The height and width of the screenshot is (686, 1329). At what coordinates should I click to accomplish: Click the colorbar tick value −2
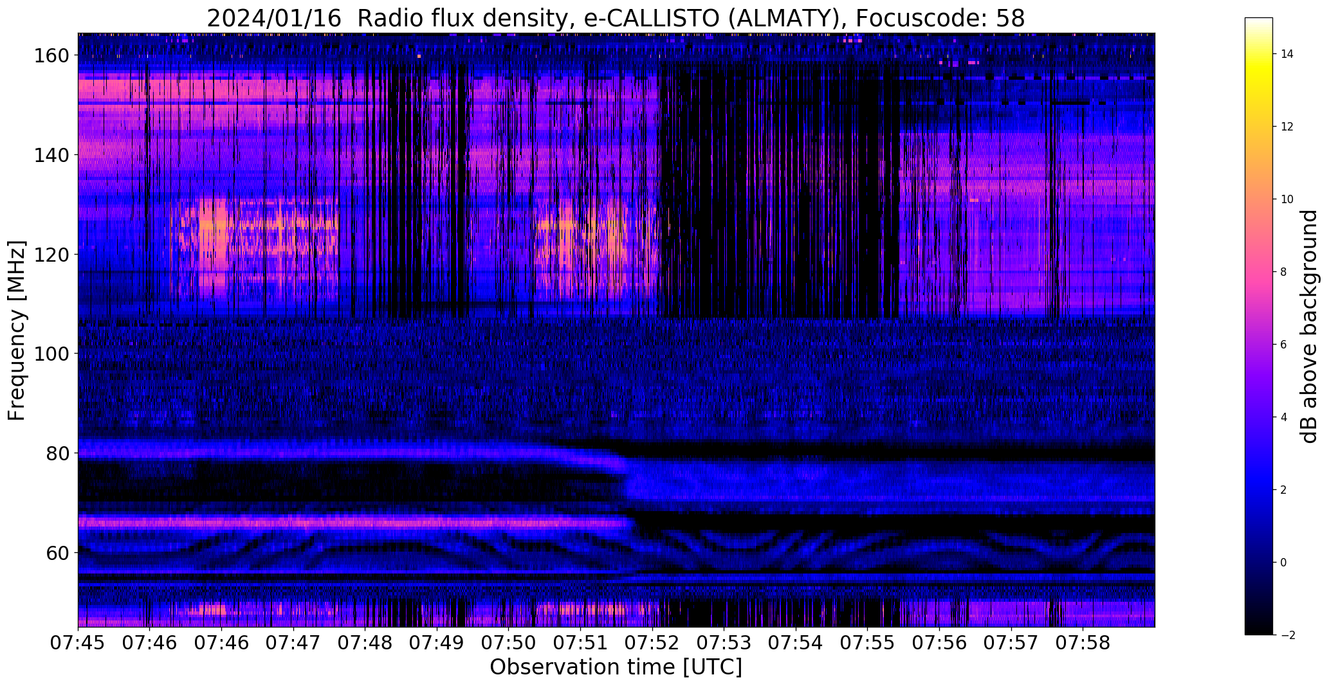coord(1287,635)
